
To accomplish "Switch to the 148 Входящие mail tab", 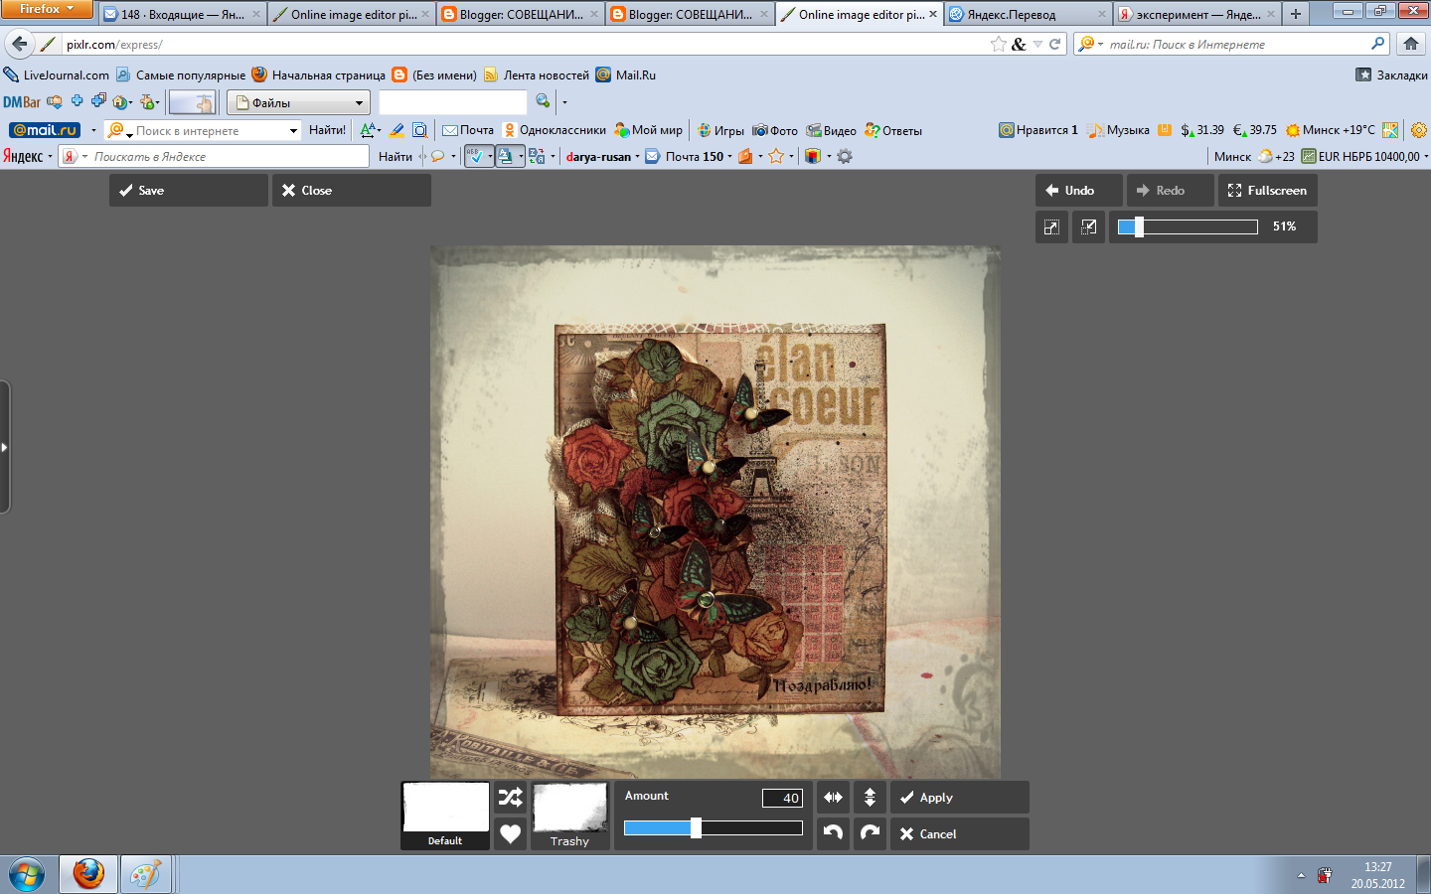I will (182, 14).
